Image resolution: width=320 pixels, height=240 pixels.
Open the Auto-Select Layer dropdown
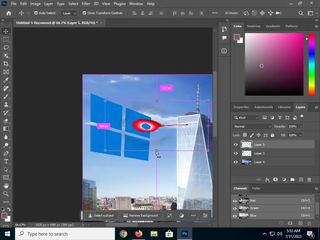[69, 13]
